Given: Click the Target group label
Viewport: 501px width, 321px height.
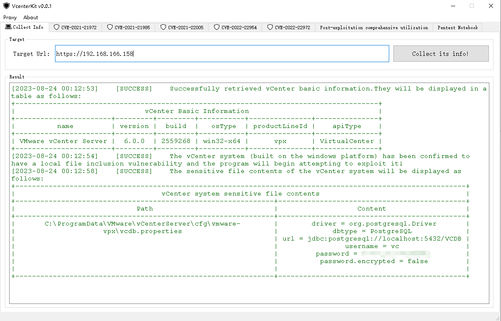Looking at the screenshot, I should point(17,39).
